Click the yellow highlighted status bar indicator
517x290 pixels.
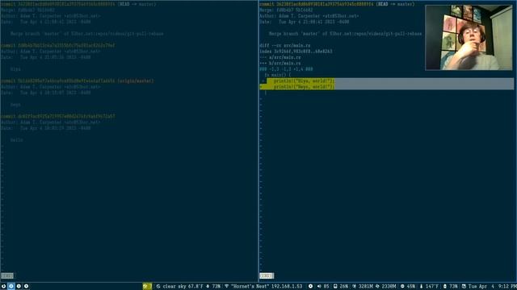pos(147,287)
